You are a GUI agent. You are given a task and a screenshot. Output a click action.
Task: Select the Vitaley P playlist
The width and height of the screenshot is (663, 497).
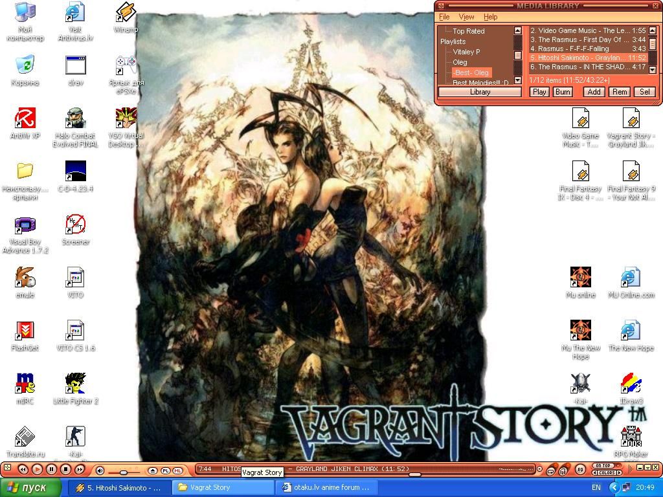466,52
